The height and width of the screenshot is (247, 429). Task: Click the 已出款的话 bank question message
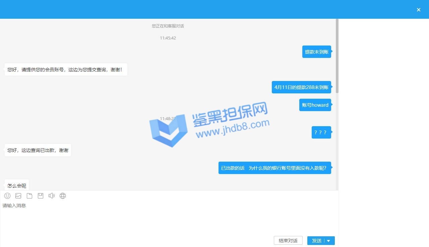coord(274,168)
